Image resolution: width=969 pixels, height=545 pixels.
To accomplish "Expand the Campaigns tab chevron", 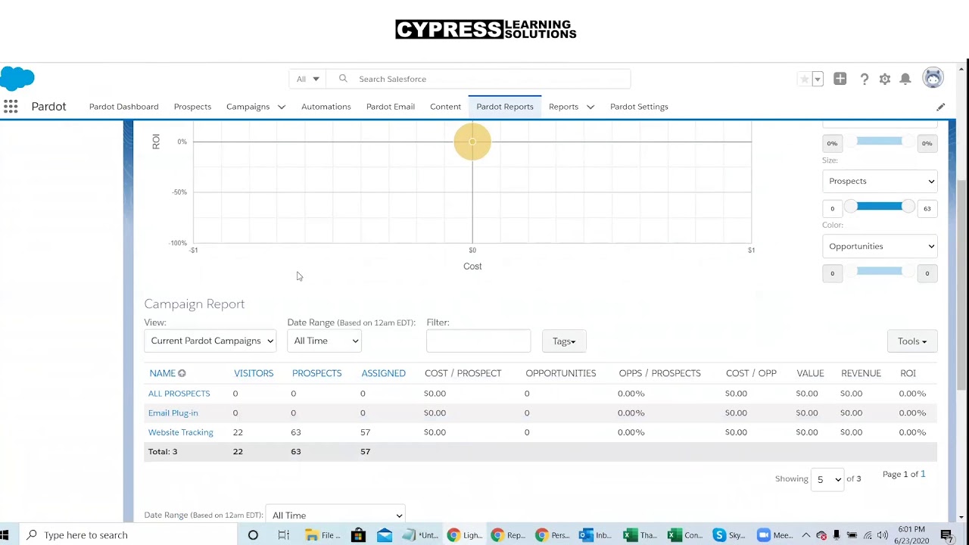I will [282, 107].
